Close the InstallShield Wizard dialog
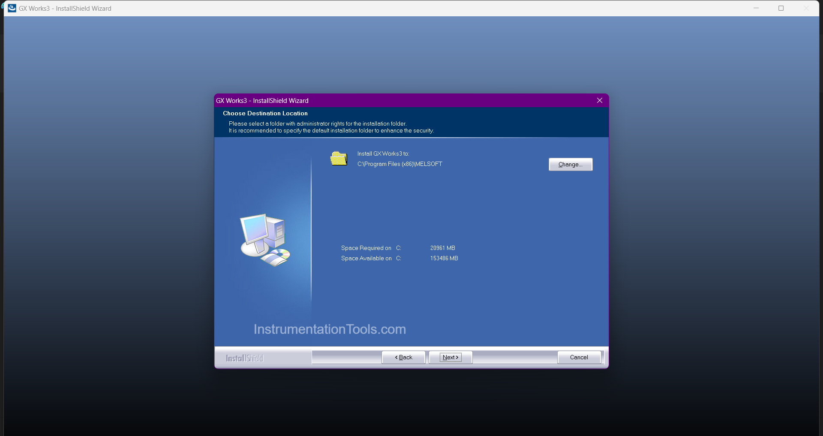823x436 pixels. 600,100
